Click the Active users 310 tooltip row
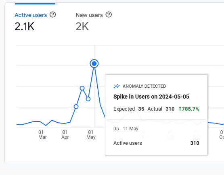The height and width of the screenshot is (175, 224). (156, 143)
